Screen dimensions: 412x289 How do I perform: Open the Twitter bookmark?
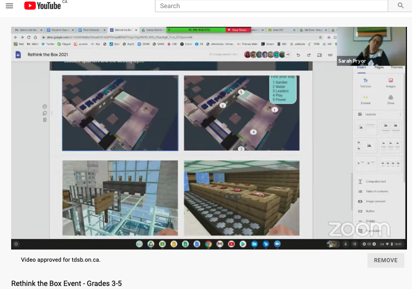coord(48,44)
